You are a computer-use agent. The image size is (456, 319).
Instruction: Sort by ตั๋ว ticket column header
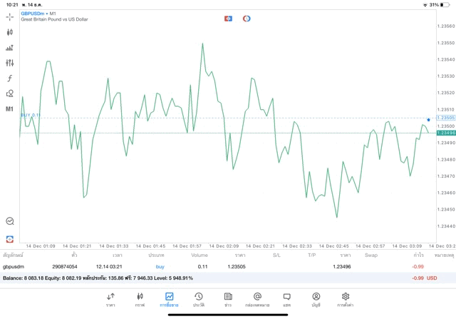tap(74, 255)
